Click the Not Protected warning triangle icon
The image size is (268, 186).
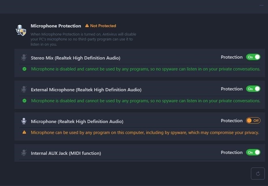pos(87,26)
